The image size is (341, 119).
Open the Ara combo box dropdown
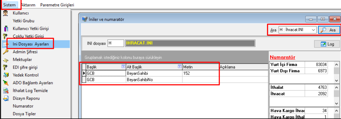[314, 30]
